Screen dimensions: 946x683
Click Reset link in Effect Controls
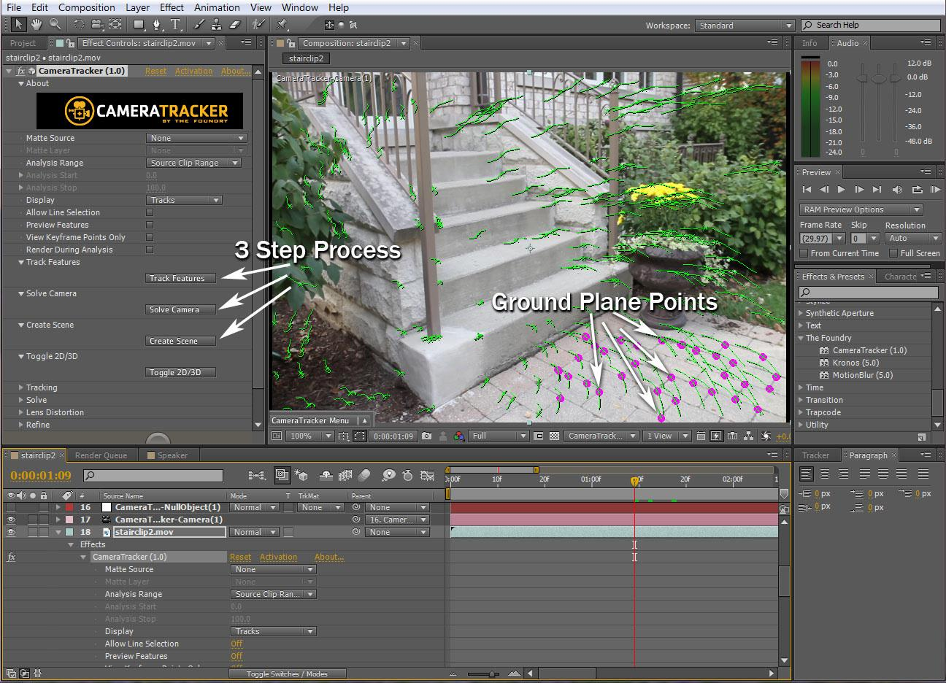click(x=156, y=71)
